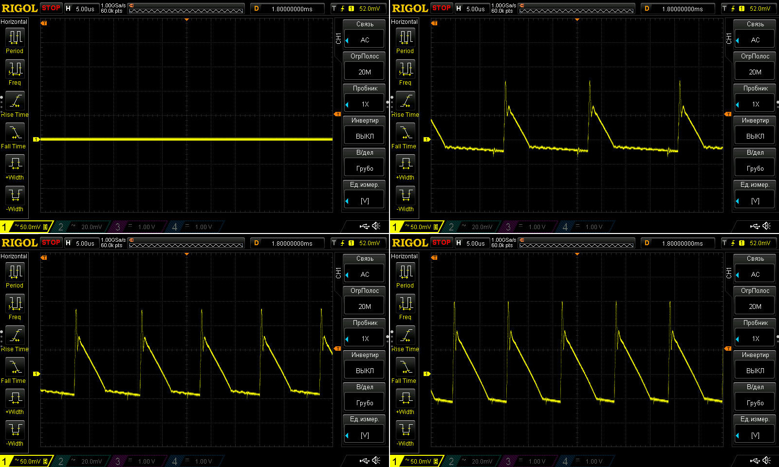Click orange trigger level marker in top-right scope
779x467 pixels.
[728, 114]
